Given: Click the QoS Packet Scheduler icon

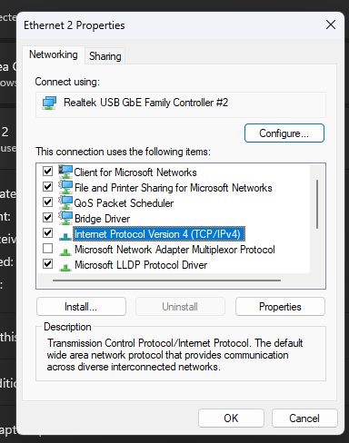Looking at the screenshot, I should [x=65, y=202].
